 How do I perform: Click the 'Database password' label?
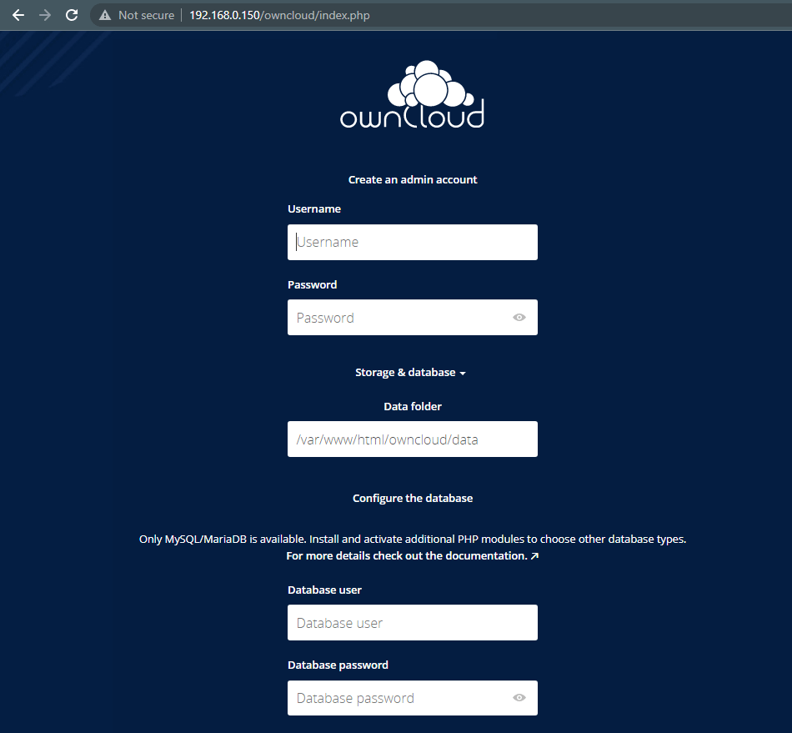point(338,665)
